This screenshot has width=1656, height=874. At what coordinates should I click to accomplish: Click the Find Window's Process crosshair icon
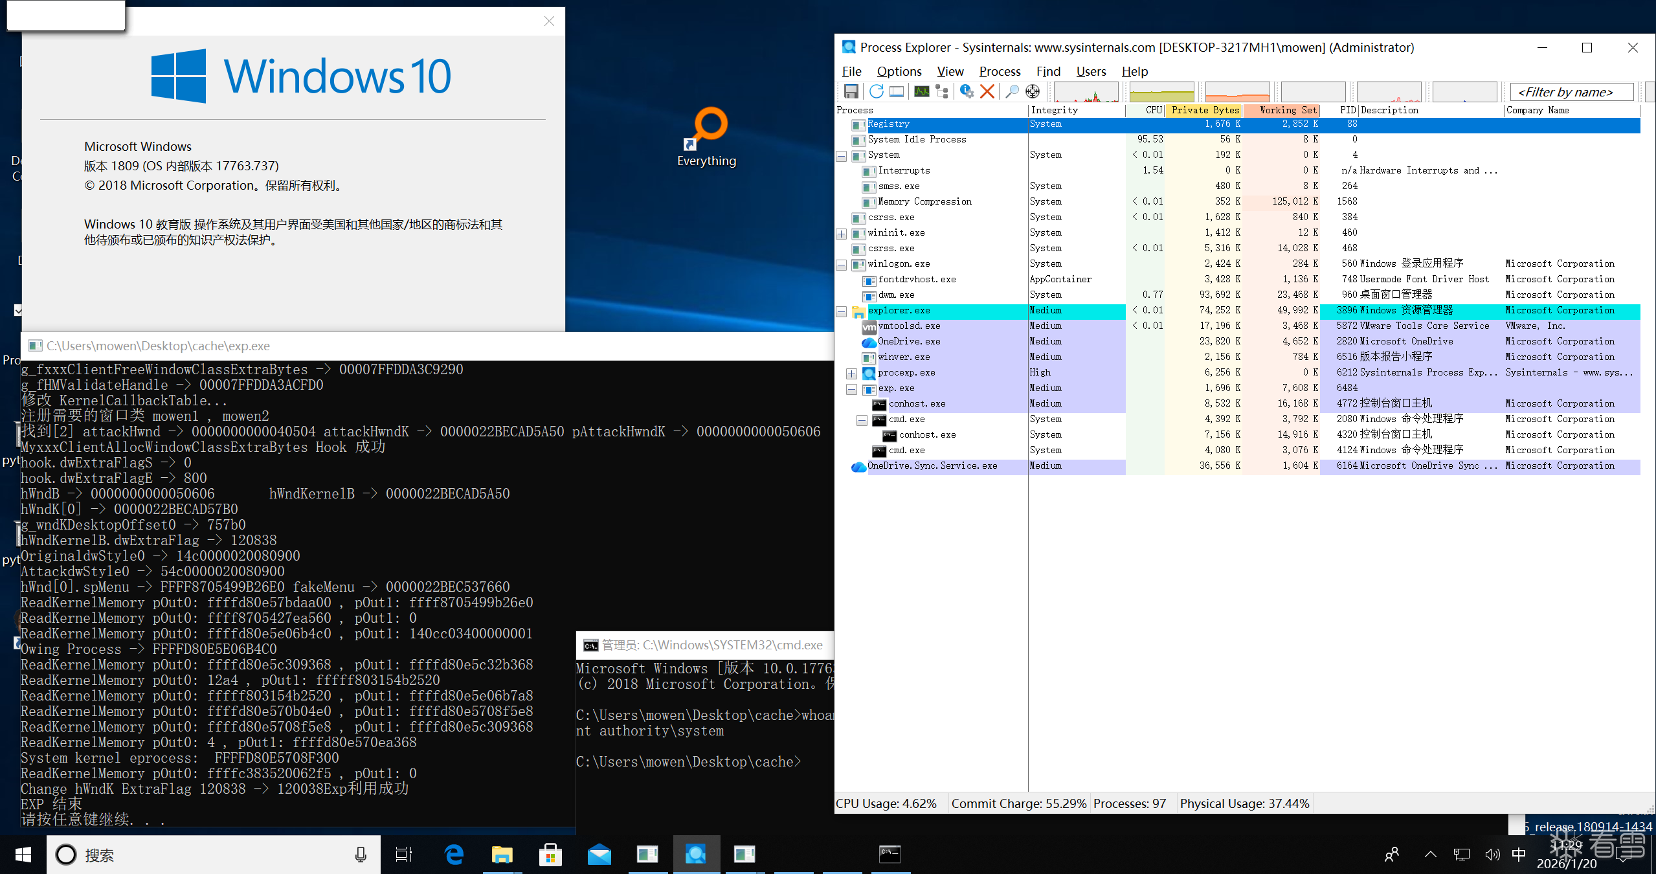tap(1033, 91)
